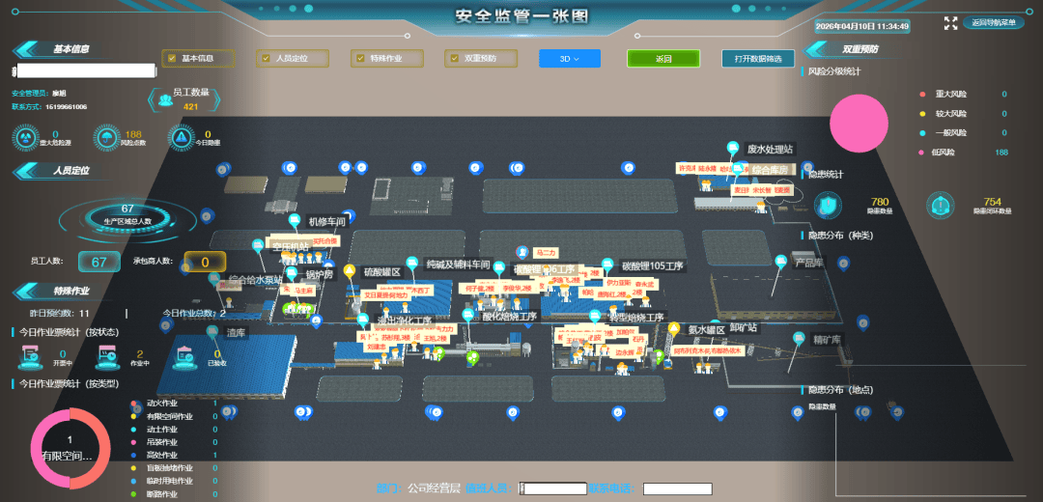Click 返回导航菜单 to return to navigation
1043x502 pixels.
(x=993, y=23)
